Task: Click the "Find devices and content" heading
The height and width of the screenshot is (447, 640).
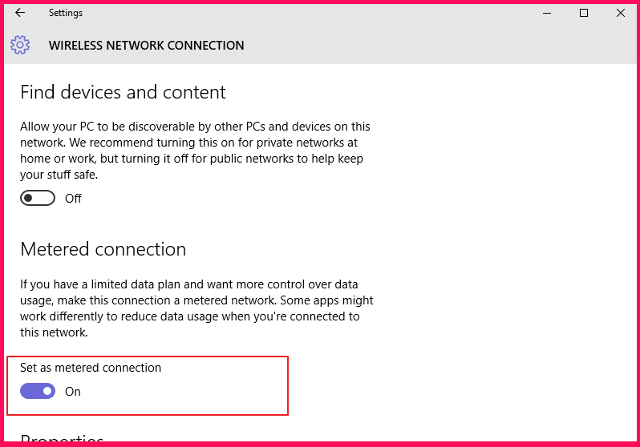Action: click(123, 92)
